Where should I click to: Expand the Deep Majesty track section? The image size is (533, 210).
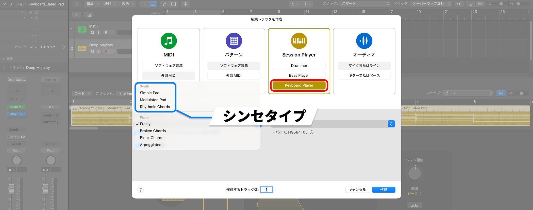[4, 68]
